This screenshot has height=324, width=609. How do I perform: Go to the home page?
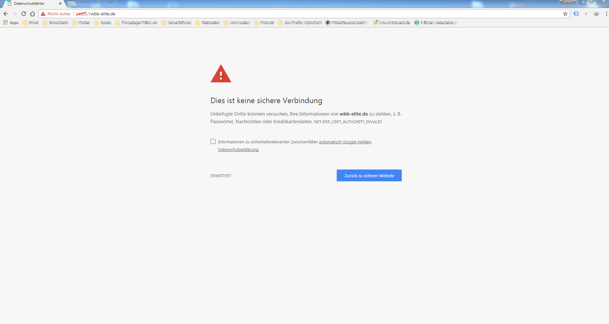33,14
